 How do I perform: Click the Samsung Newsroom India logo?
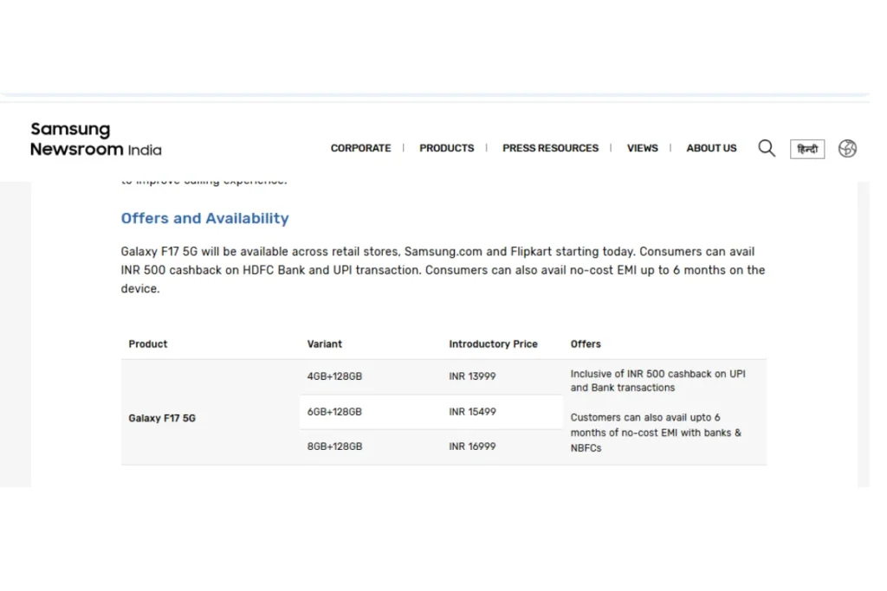coord(96,139)
